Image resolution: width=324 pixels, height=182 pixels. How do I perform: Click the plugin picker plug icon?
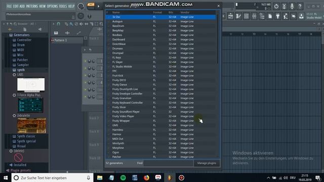click(x=278, y=16)
